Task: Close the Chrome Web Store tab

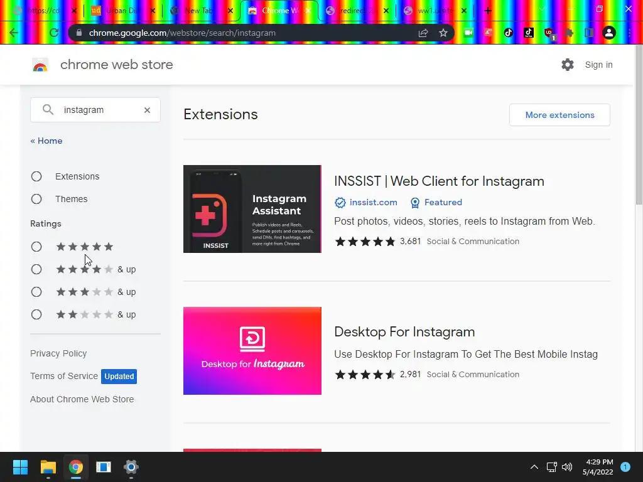Action: pyautogui.click(x=309, y=11)
